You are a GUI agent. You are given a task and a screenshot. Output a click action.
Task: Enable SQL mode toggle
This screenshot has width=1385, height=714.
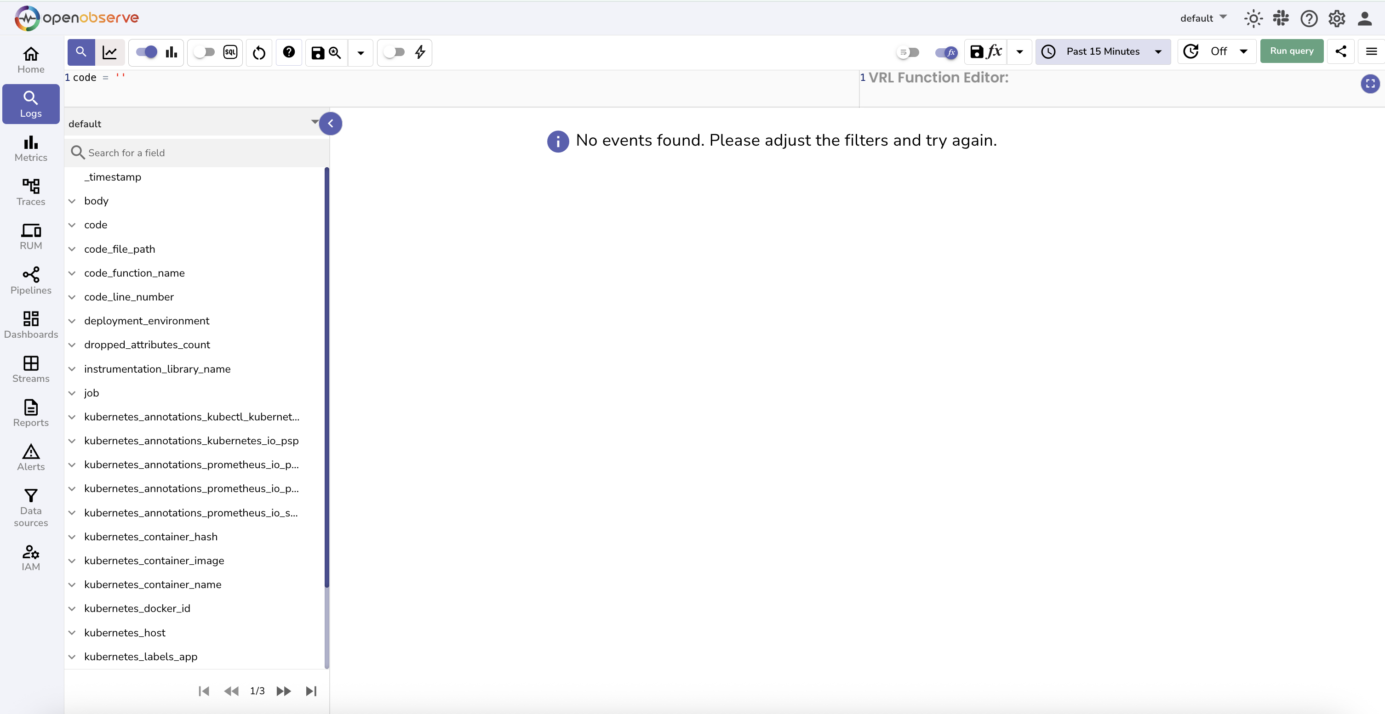(x=204, y=52)
